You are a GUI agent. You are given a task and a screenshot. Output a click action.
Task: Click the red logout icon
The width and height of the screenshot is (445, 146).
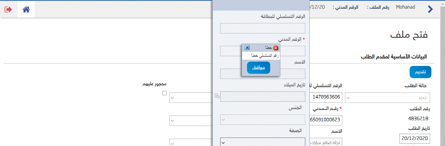8,9
